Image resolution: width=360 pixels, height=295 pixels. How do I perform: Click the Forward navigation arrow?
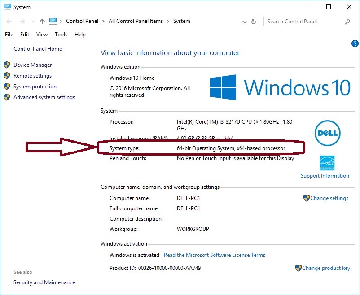click(x=22, y=22)
